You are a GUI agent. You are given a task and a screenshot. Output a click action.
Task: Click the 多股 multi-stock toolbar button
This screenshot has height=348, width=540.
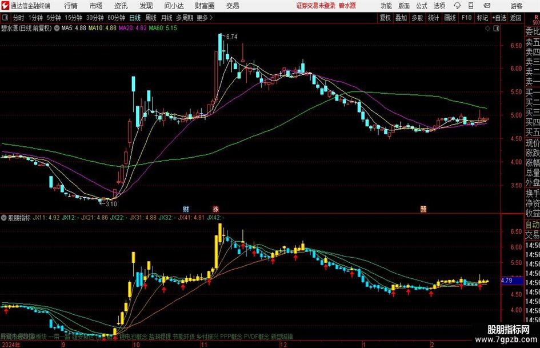[x=417, y=18]
